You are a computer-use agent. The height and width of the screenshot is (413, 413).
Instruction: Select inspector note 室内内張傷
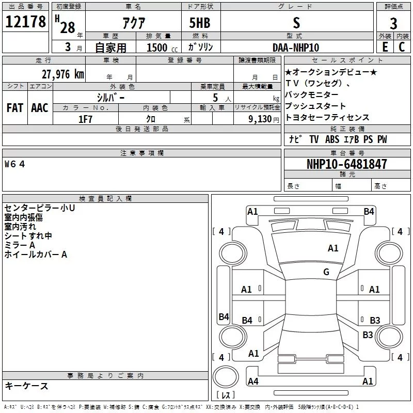pyautogui.click(x=23, y=217)
